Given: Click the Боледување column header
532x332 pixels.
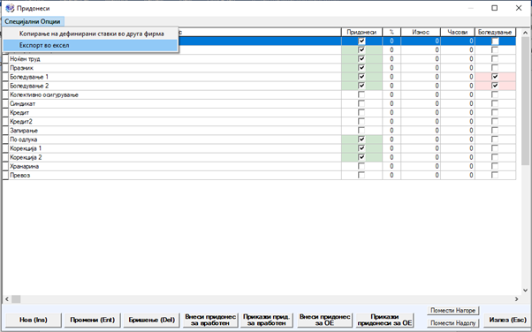Looking at the screenshot, I should [495, 32].
